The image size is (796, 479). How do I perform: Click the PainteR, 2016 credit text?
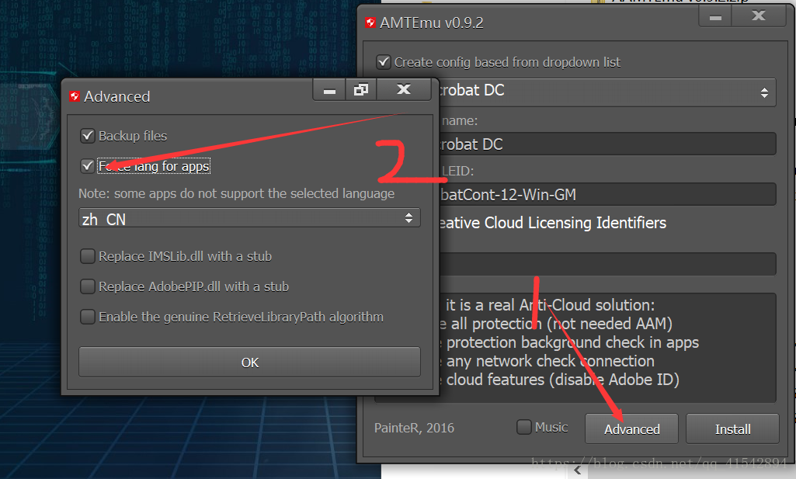[414, 428]
